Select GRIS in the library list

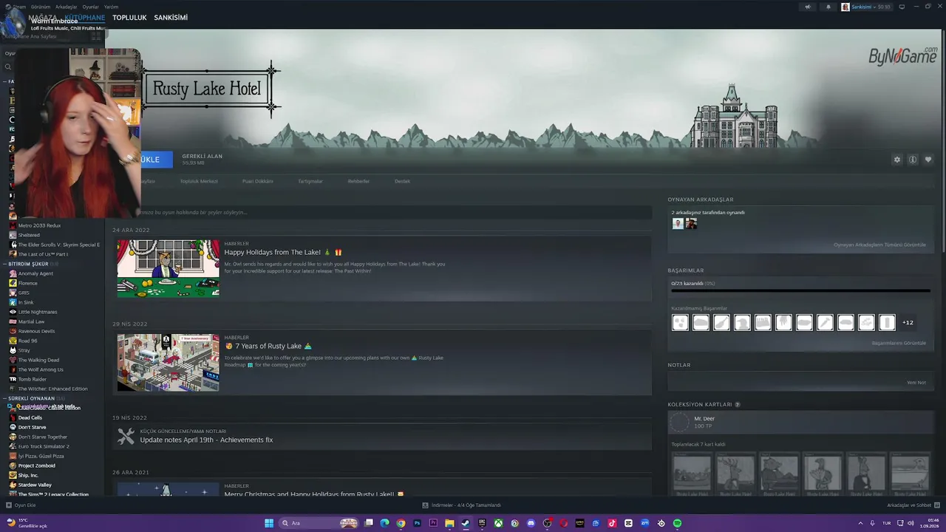coord(24,293)
